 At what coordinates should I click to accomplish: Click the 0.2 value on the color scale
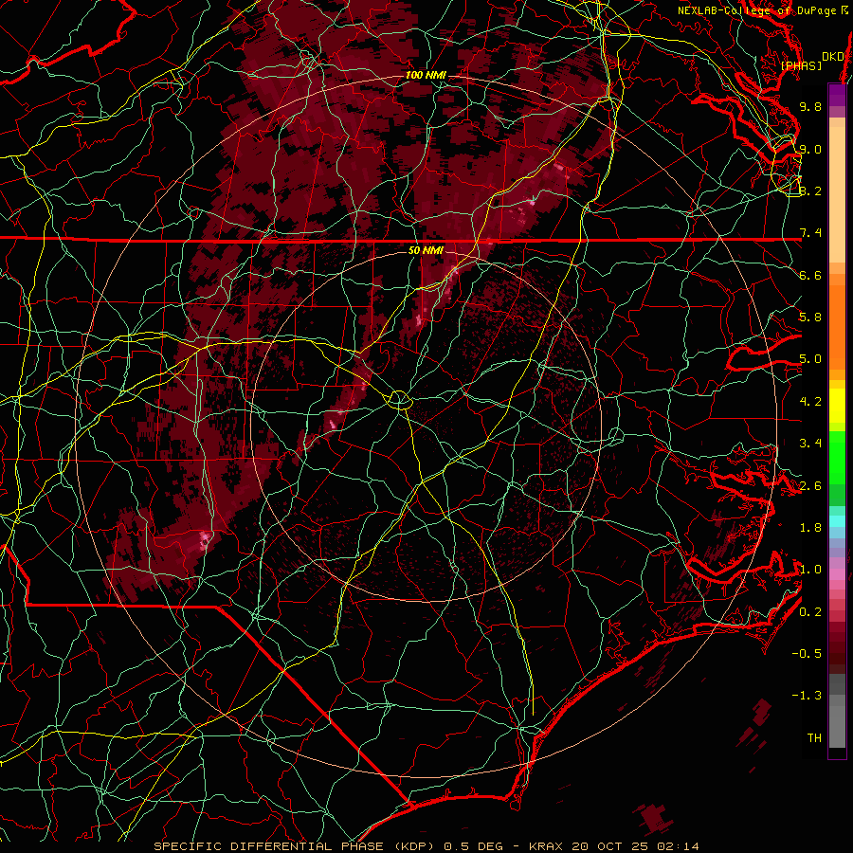click(810, 612)
